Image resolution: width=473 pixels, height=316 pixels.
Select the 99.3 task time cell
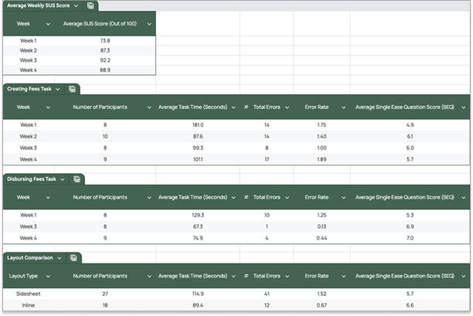click(198, 148)
